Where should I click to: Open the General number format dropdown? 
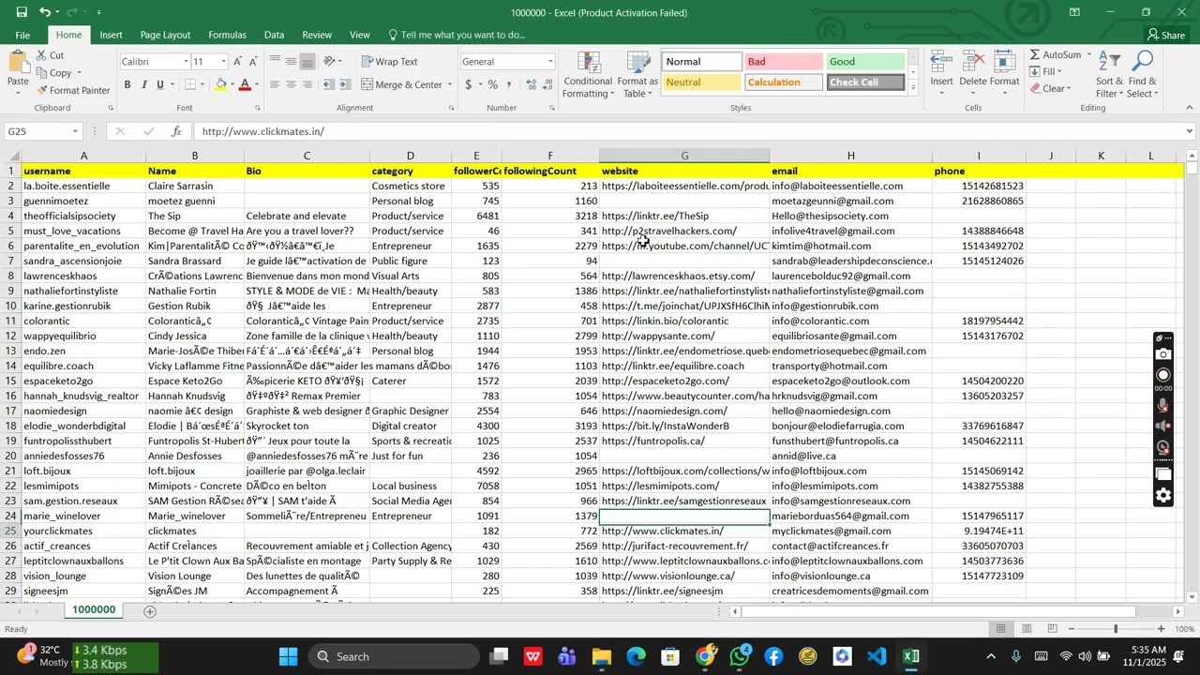550,62
